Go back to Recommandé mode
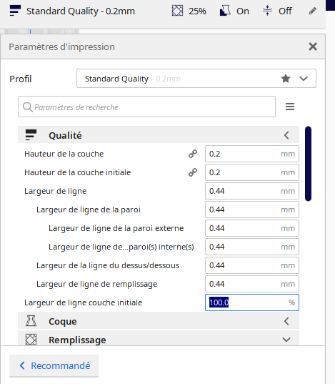 click(x=54, y=365)
